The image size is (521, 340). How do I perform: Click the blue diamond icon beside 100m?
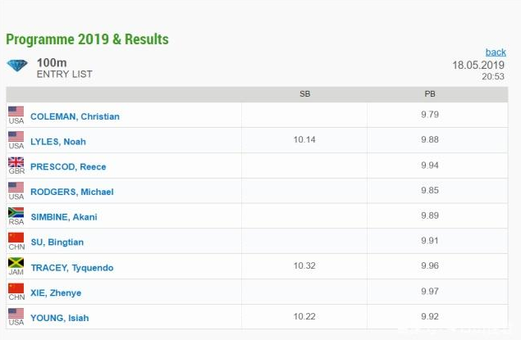[17, 66]
